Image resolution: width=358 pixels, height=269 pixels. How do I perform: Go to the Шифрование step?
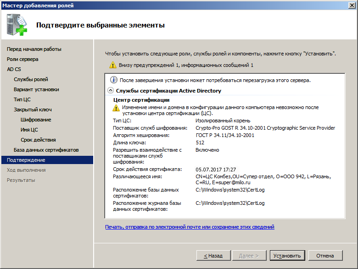[36, 120]
